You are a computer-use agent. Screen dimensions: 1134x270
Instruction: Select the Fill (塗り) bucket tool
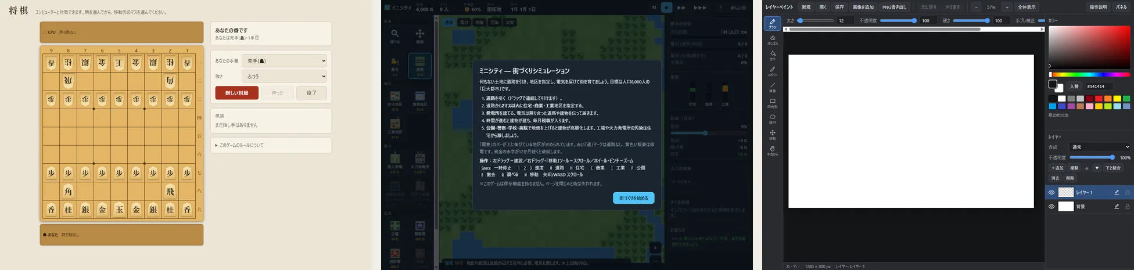772,55
